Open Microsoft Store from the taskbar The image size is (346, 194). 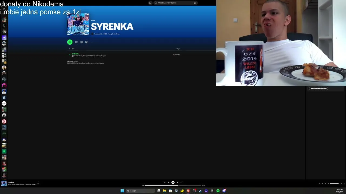click(170, 191)
